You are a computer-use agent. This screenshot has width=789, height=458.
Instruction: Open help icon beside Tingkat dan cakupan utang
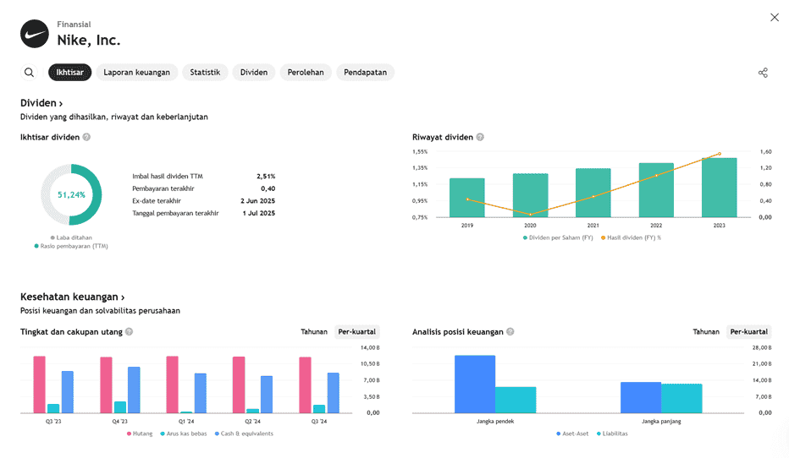(x=129, y=331)
